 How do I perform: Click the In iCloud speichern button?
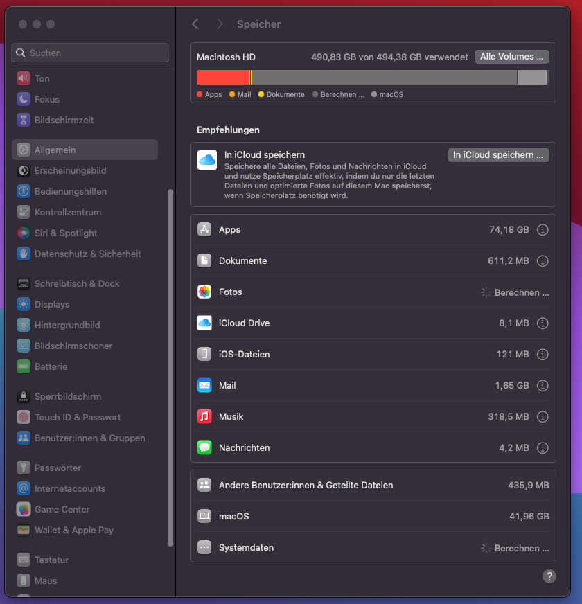[x=498, y=155]
